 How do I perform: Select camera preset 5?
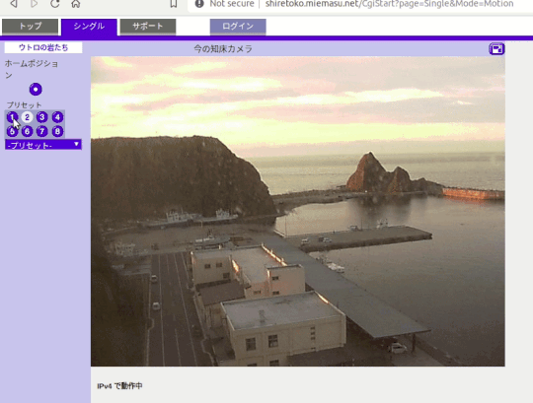tap(12, 131)
